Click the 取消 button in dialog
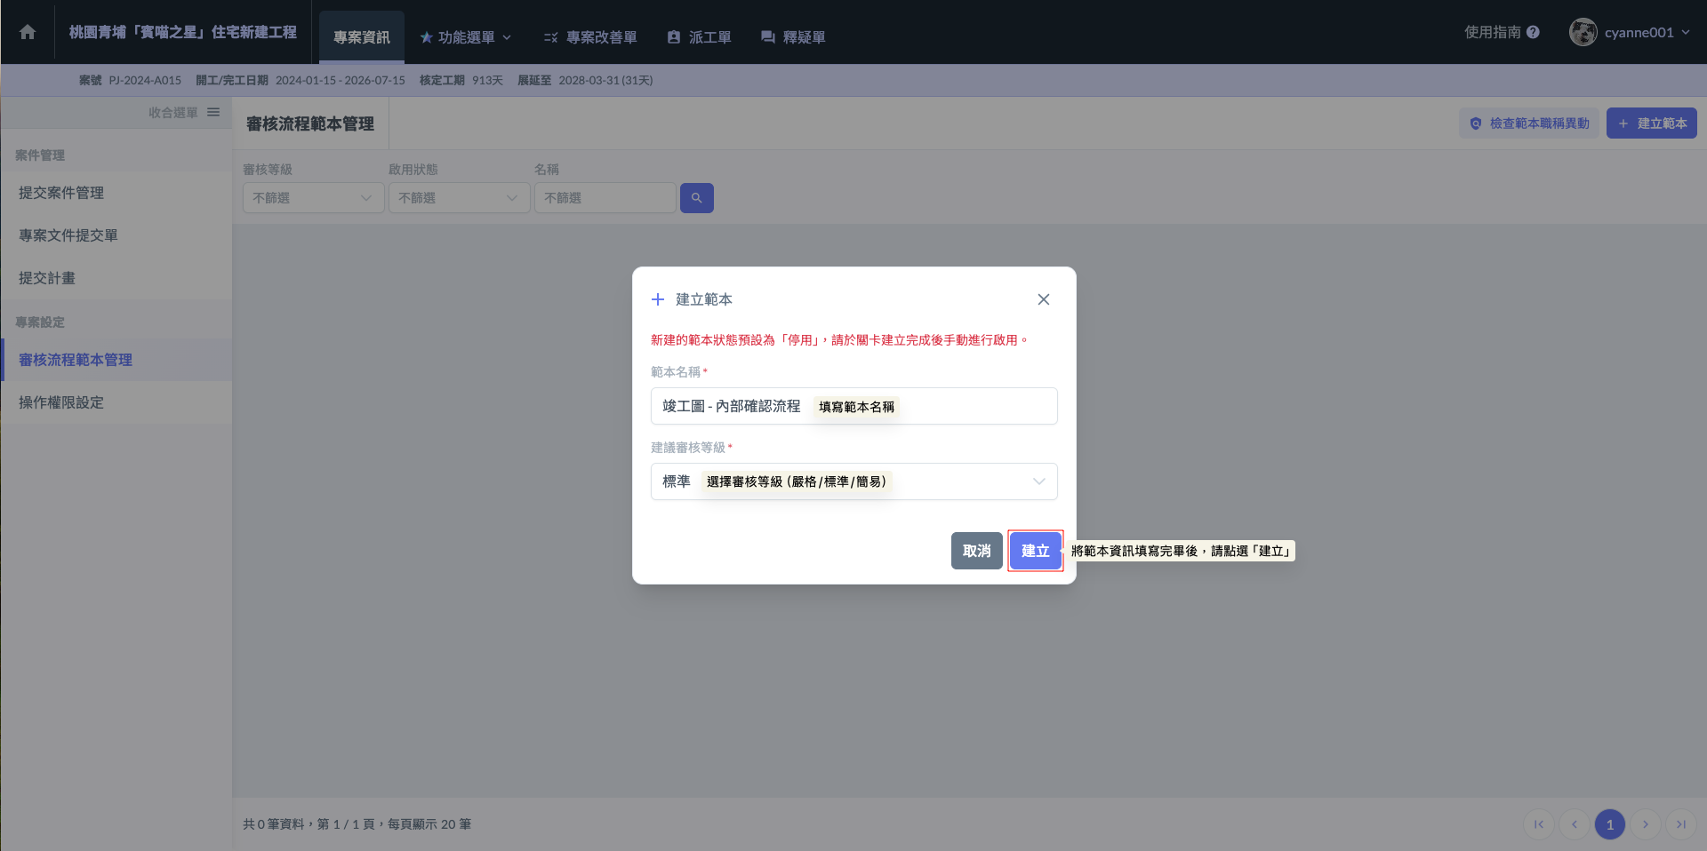The image size is (1707, 851). (977, 551)
